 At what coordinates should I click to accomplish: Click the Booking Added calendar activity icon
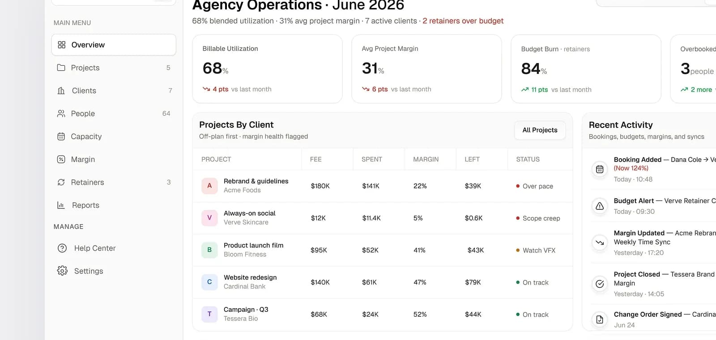tap(600, 169)
